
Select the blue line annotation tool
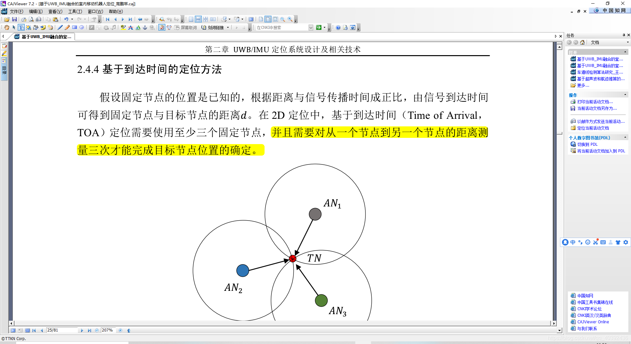pos(60,28)
